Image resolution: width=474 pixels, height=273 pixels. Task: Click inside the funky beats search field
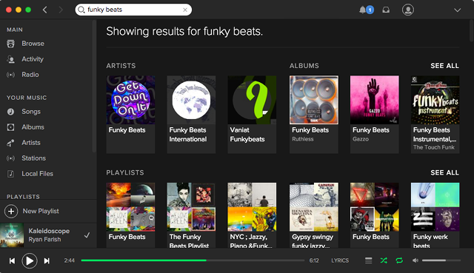133,10
